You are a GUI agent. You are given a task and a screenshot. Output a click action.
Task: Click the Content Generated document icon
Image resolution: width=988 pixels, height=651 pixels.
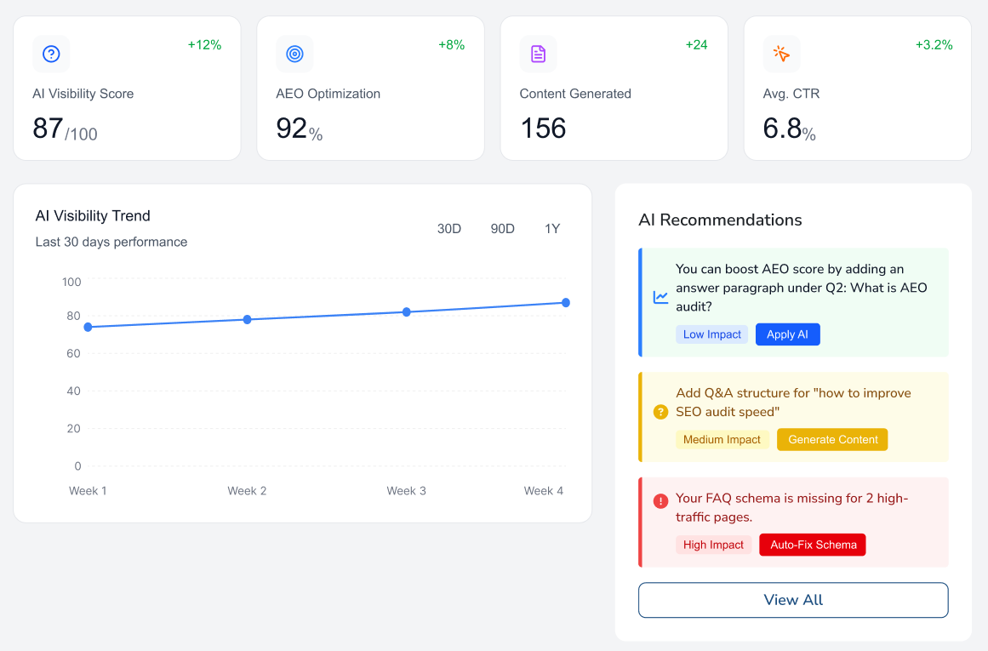tap(538, 54)
